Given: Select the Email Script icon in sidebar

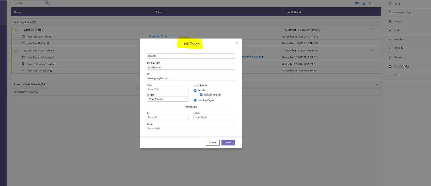Looking at the screenshot, I should pos(390,66).
